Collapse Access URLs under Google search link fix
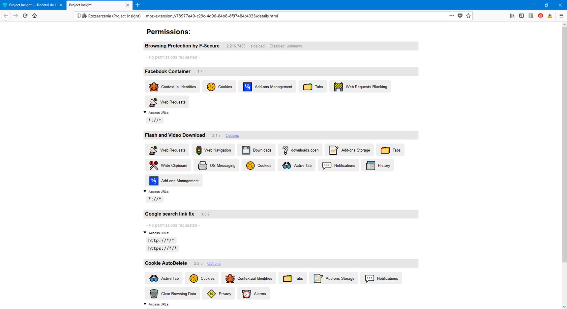This screenshot has height=309, width=567. pyautogui.click(x=145, y=233)
